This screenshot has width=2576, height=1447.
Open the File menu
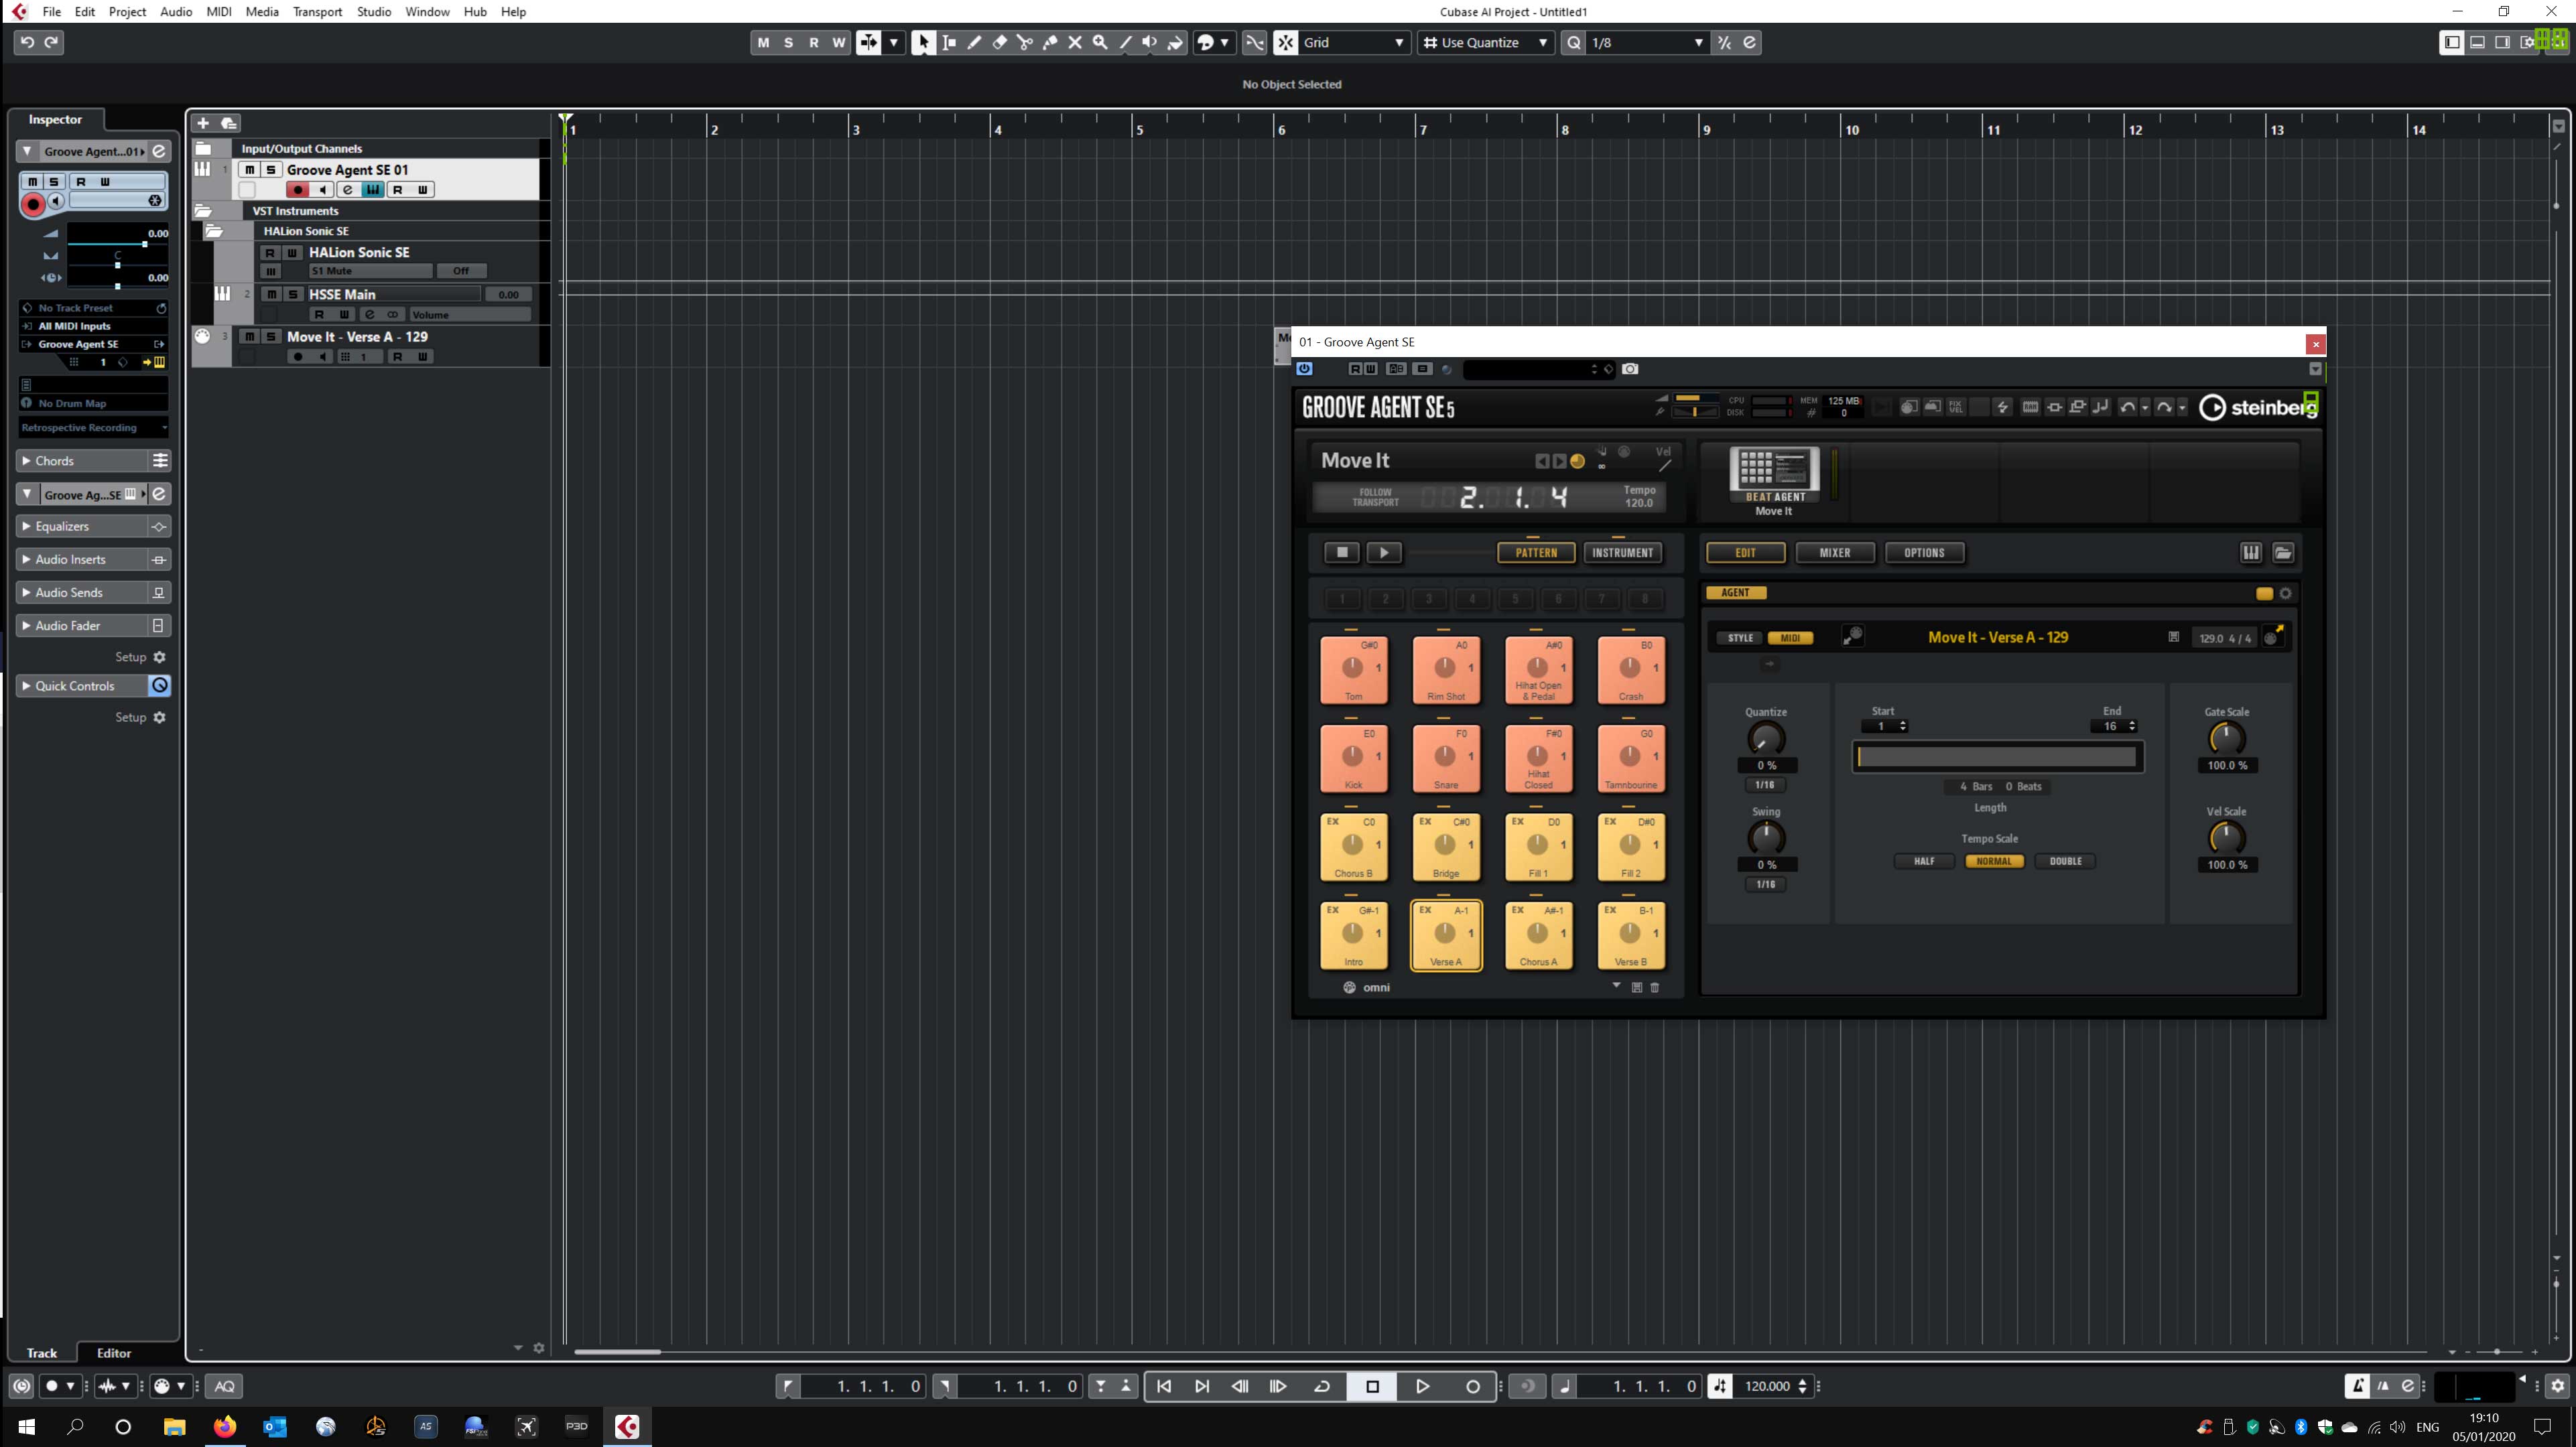point(52,11)
